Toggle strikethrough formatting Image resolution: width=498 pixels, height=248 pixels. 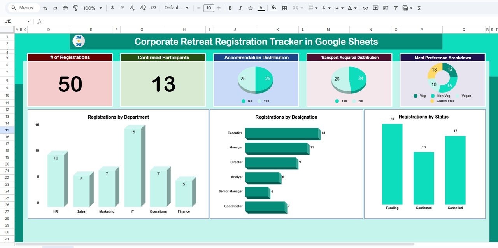pos(251,8)
